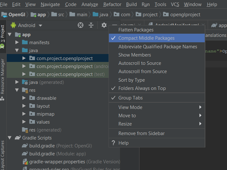Open the Refactor menu
227x170 pixels.
(x=112, y=4)
